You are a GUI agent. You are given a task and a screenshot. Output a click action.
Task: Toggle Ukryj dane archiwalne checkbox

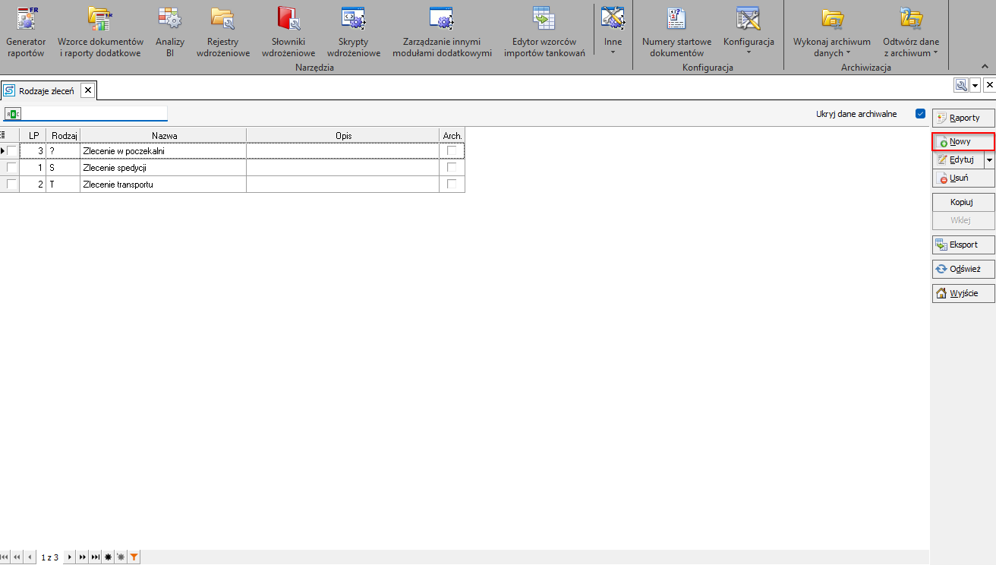click(x=920, y=114)
